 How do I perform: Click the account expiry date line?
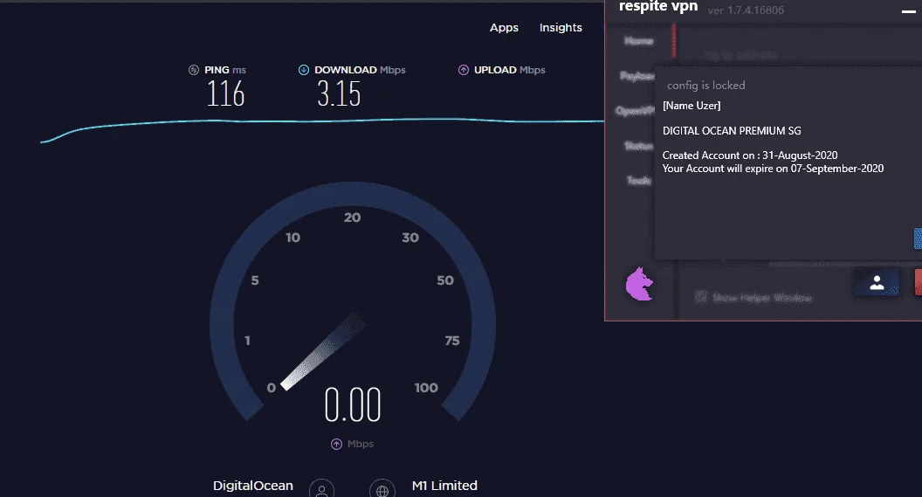coord(773,169)
